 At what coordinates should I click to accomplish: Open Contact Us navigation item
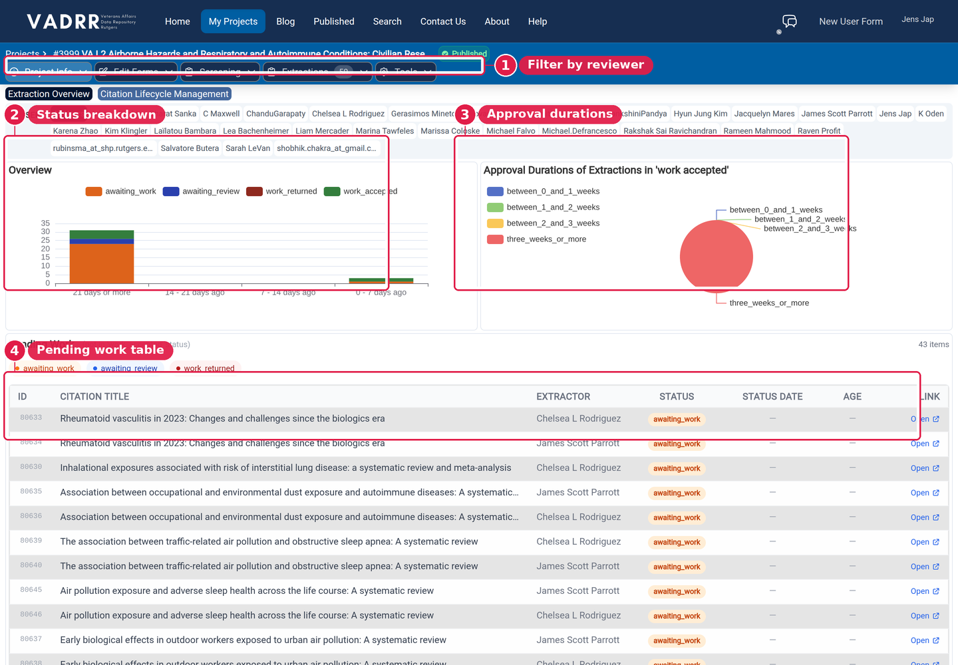[x=443, y=21]
